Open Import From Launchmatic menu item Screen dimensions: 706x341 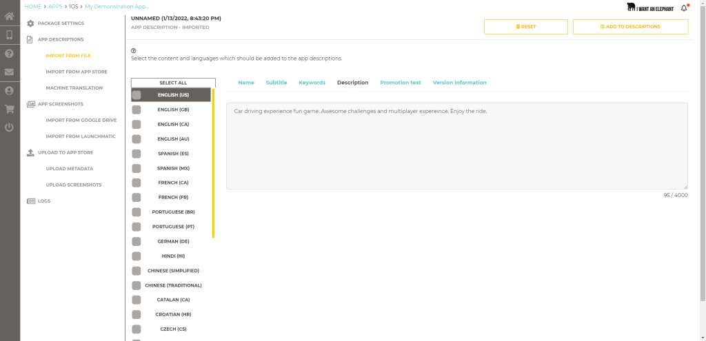(x=81, y=136)
